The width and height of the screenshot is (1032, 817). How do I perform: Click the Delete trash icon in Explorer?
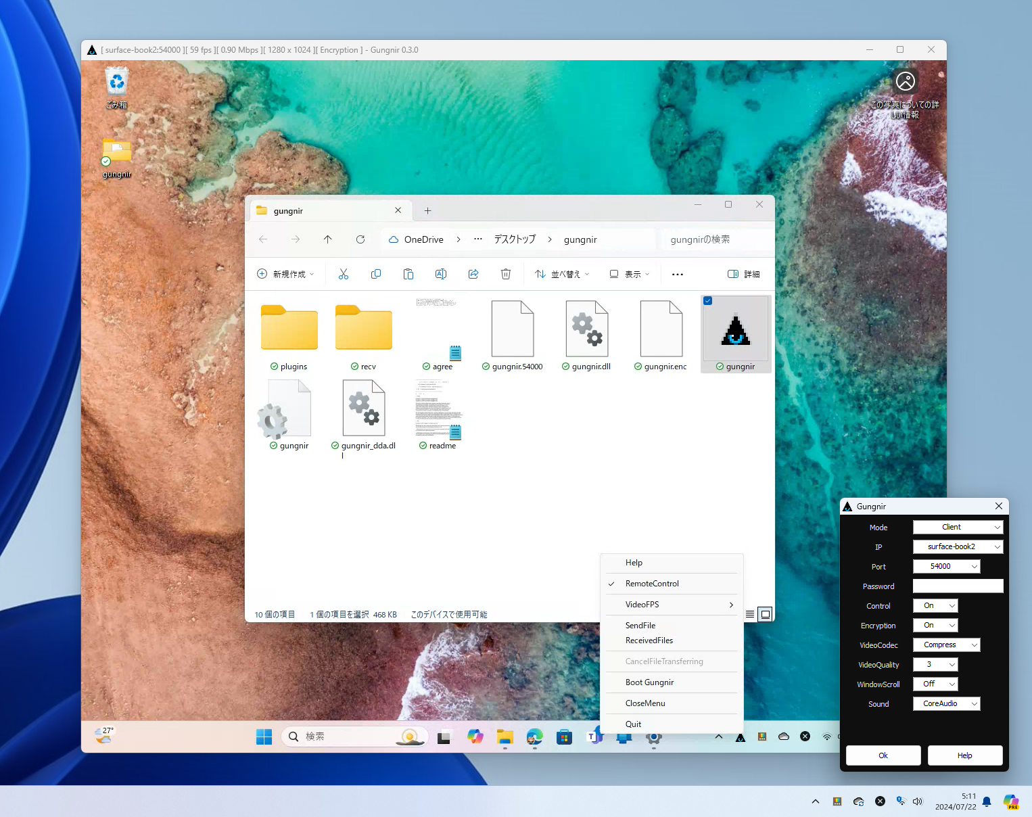(x=506, y=274)
